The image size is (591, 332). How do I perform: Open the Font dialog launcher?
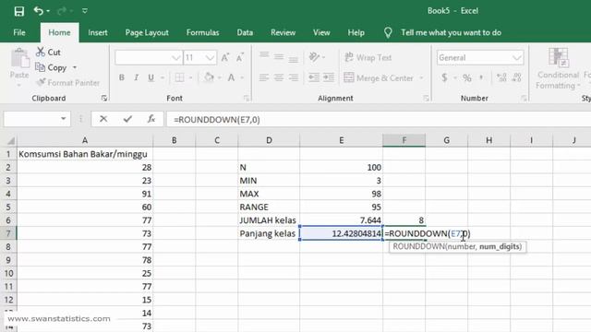[x=247, y=99]
